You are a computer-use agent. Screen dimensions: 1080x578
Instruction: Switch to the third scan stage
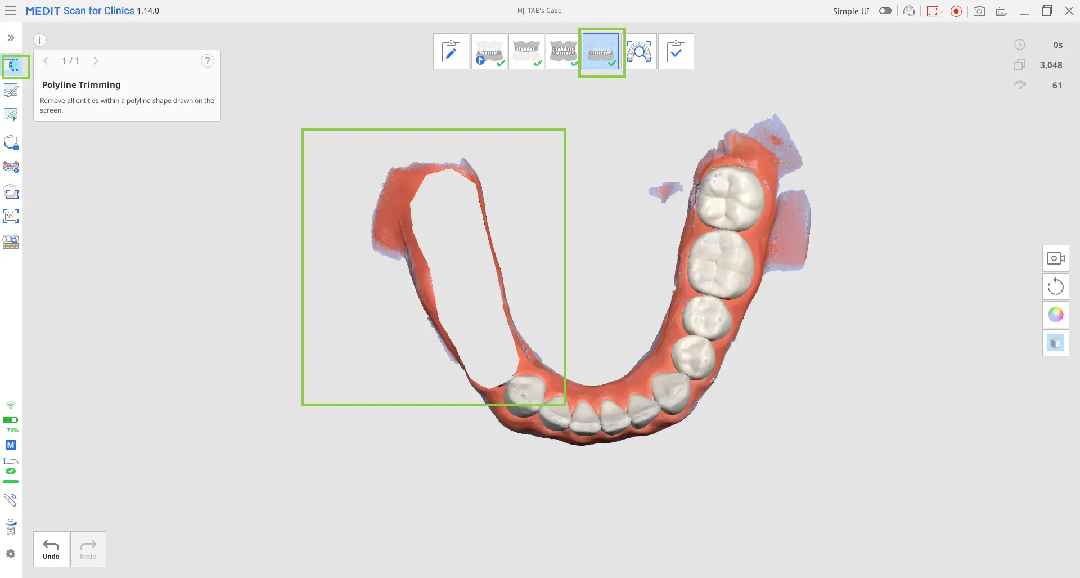pyautogui.click(x=563, y=51)
